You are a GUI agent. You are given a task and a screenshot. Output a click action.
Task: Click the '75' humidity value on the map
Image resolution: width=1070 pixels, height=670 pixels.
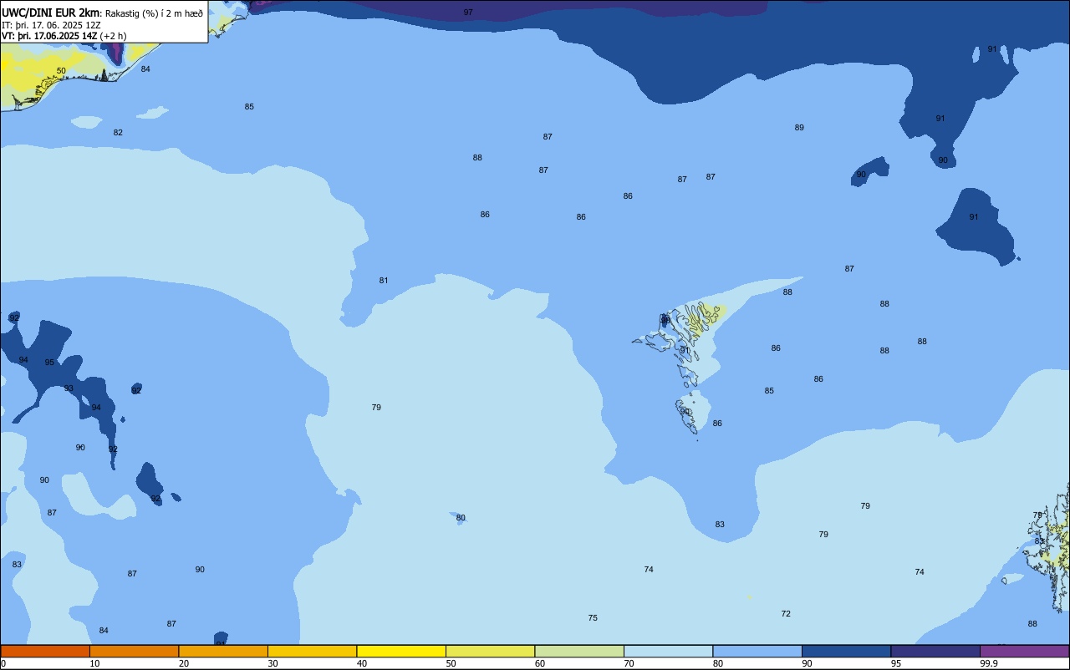593,618
